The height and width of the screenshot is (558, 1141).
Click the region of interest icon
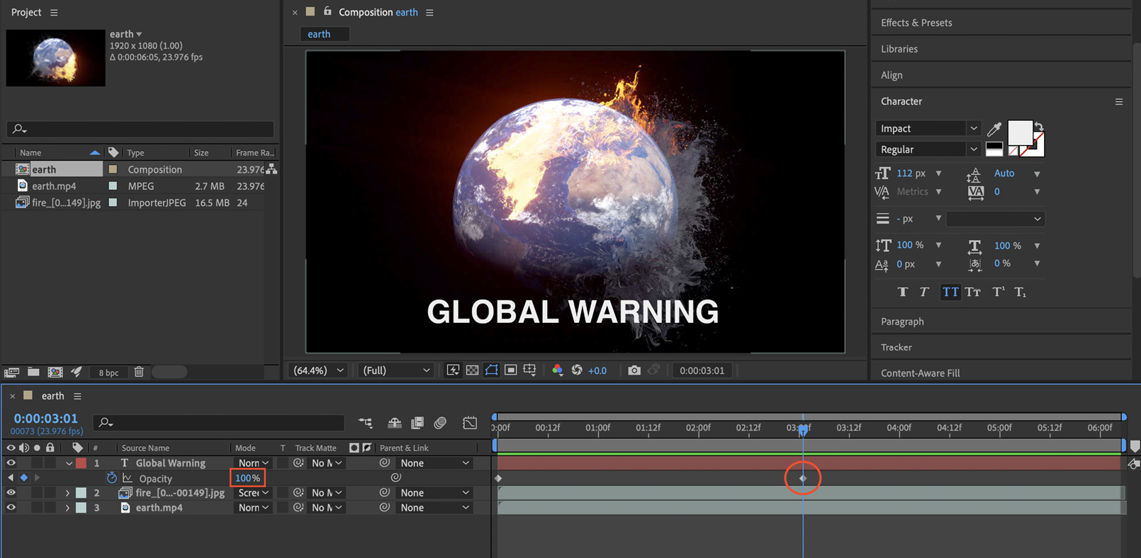(x=510, y=370)
